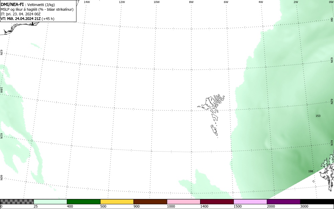This screenshot has width=334, height=209.
Task: Click the legend value '1500'
Action: tap(237, 206)
